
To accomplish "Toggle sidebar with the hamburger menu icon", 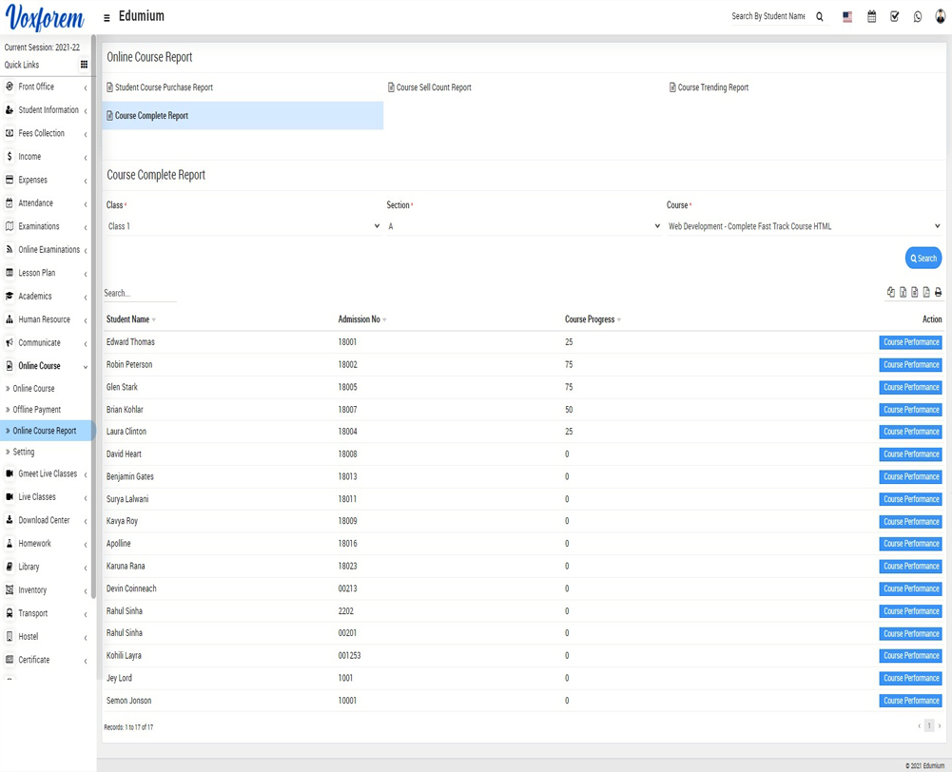I will (107, 17).
